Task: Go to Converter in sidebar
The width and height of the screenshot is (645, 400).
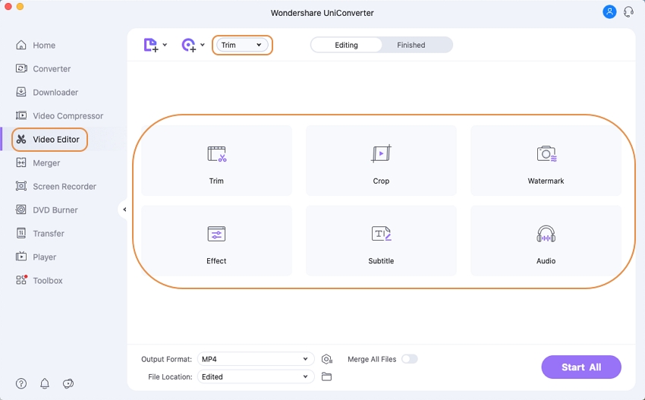Action: (x=51, y=69)
